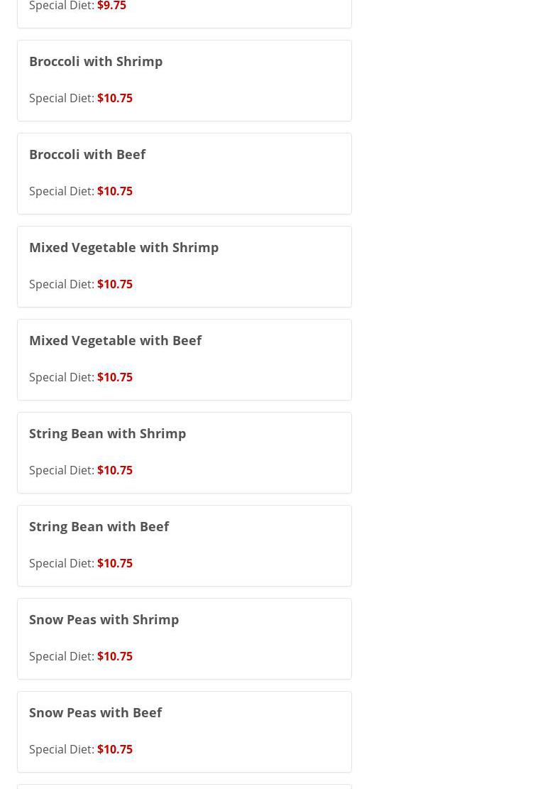
Task: Select the price under String Bean with Beef
Action: click(115, 563)
